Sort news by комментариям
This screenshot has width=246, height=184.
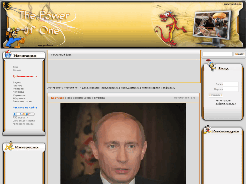(x=151, y=88)
